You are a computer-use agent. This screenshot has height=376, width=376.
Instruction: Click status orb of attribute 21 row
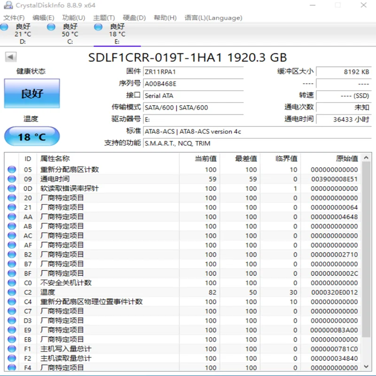[x=12, y=207]
